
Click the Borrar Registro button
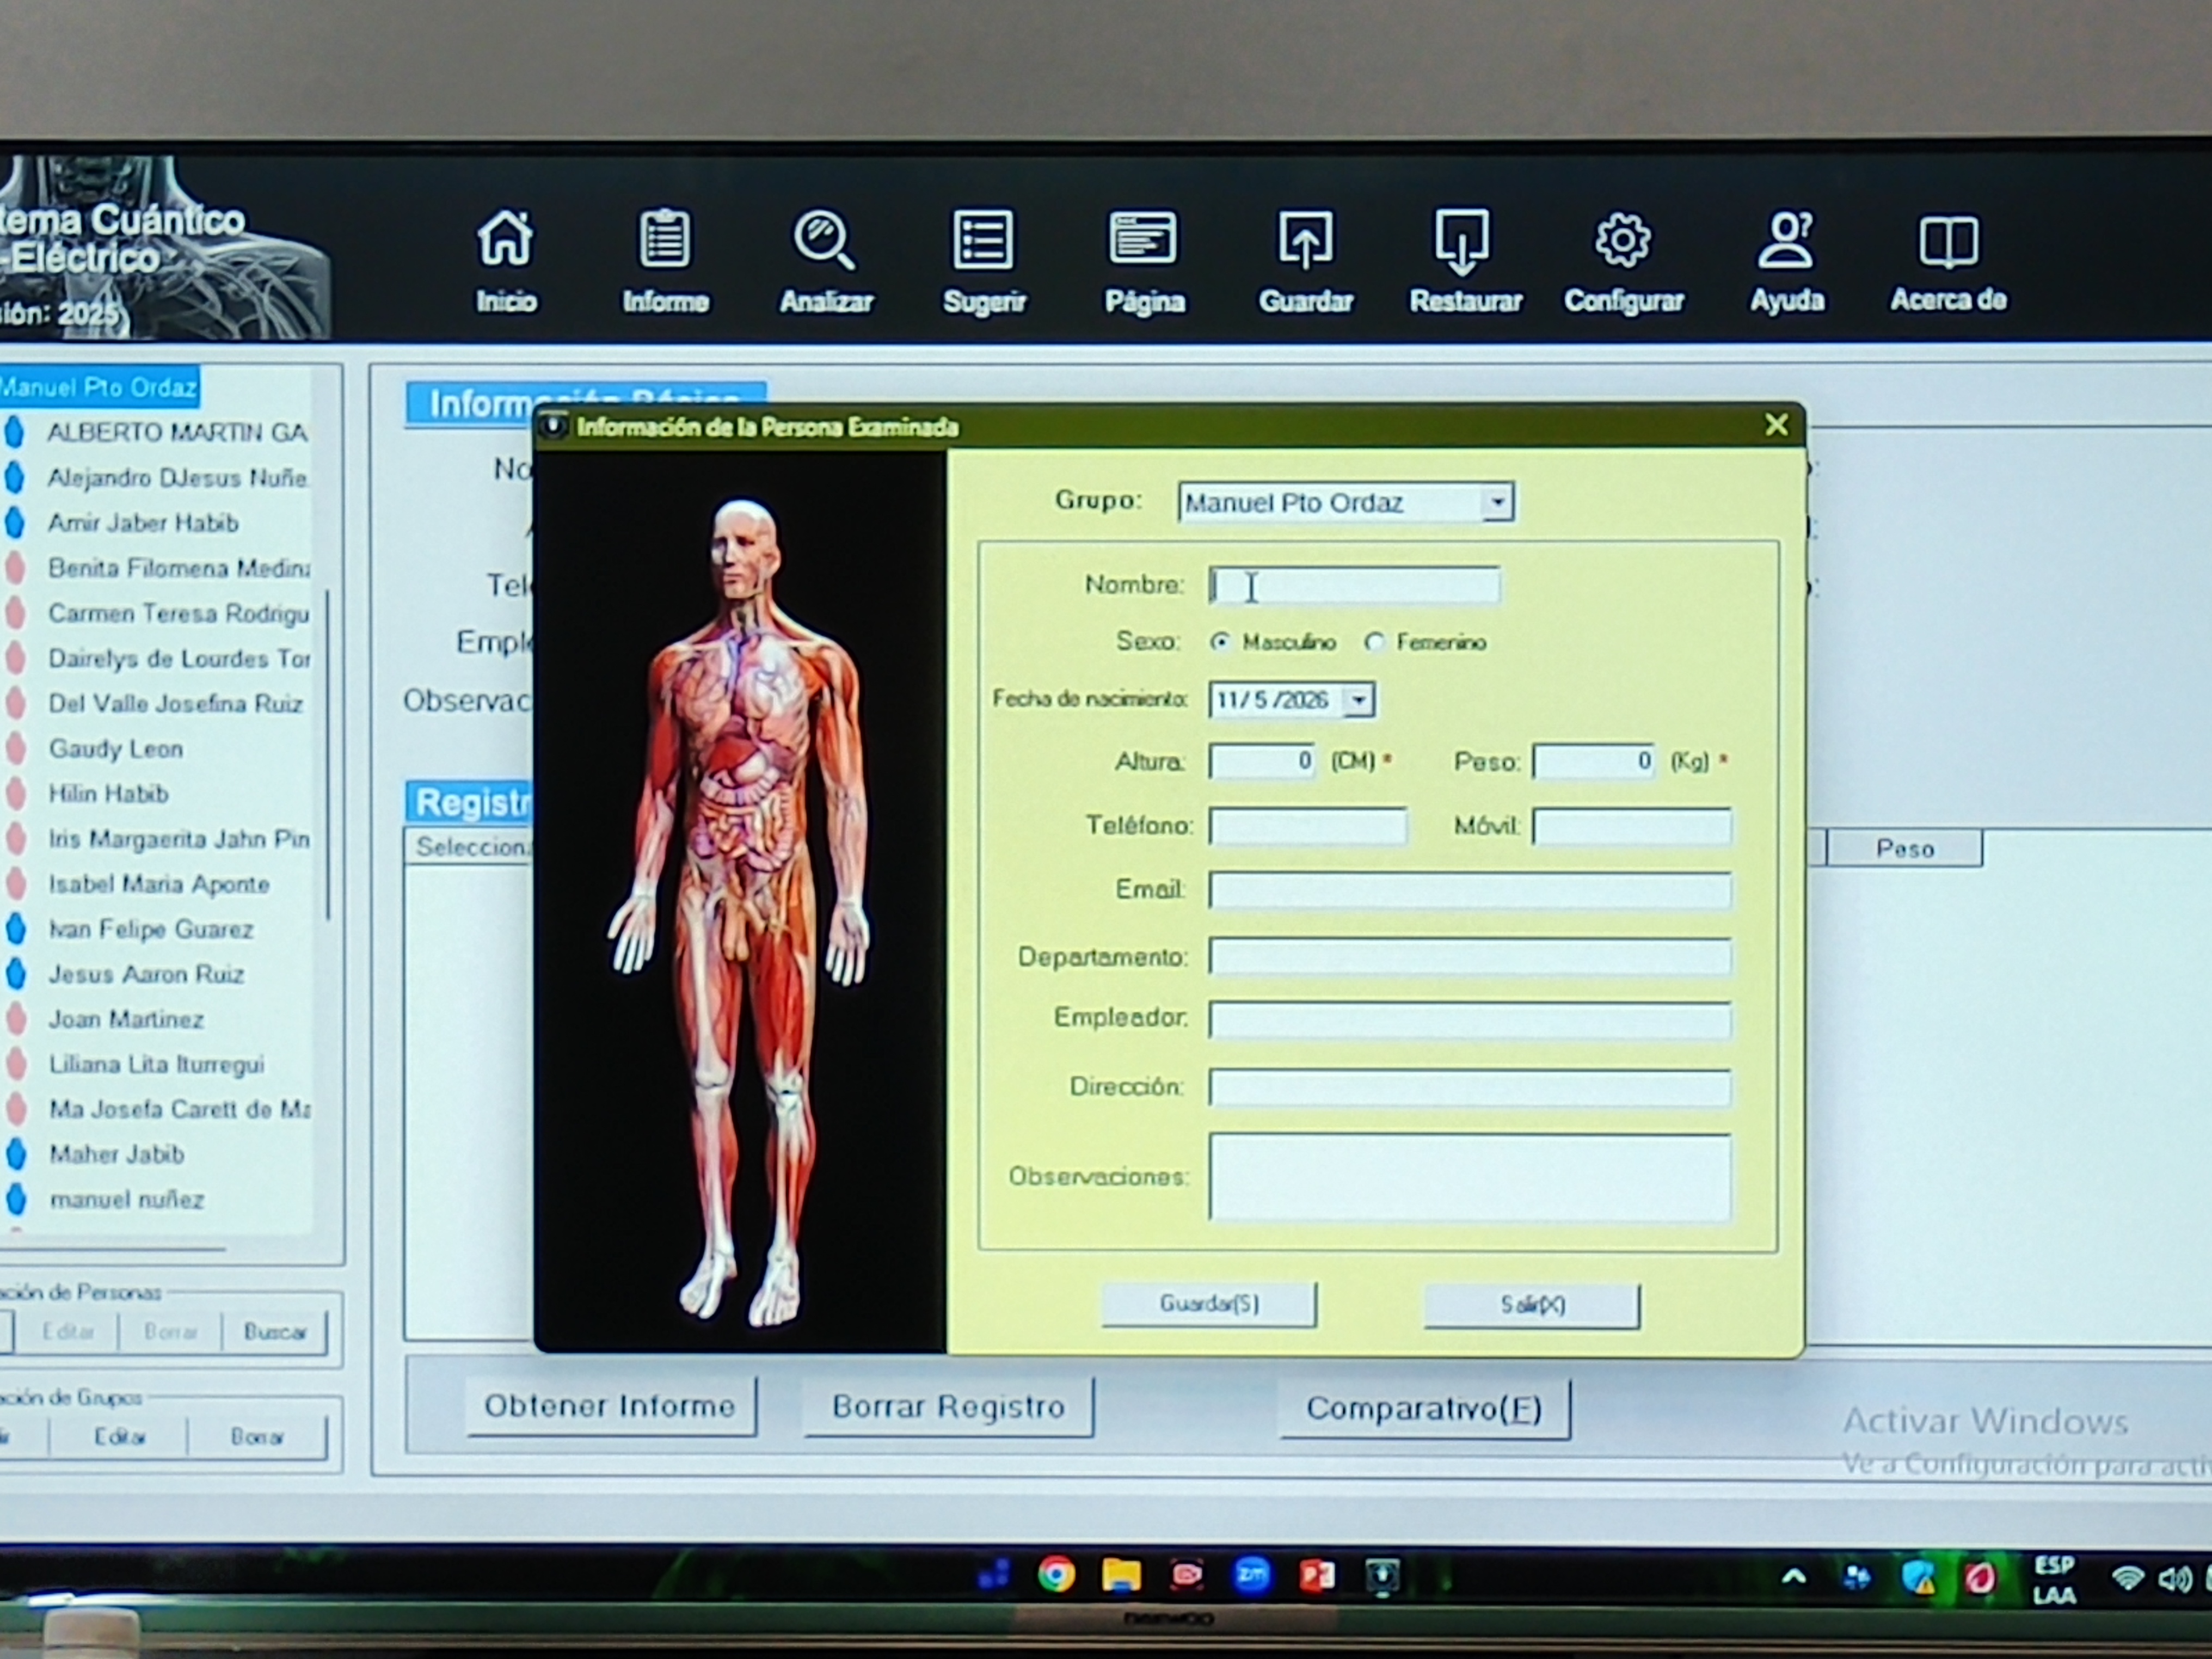pyautogui.click(x=948, y=1408)
